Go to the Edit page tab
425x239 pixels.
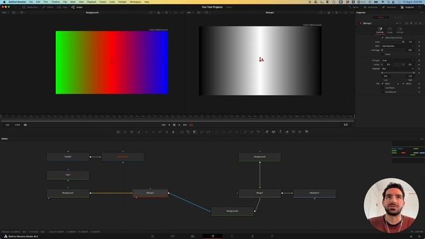(x=193, y=236)
